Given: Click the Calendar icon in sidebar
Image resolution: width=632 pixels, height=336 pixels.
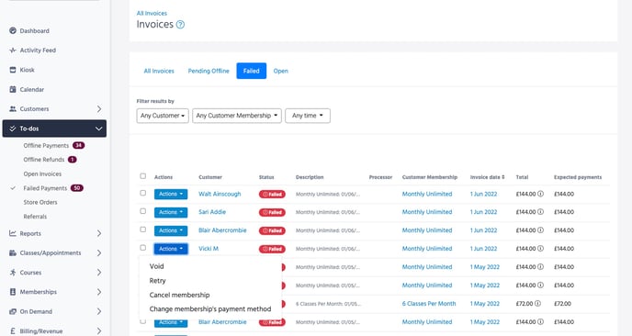Looking at the screenshot, I should 13,89.
